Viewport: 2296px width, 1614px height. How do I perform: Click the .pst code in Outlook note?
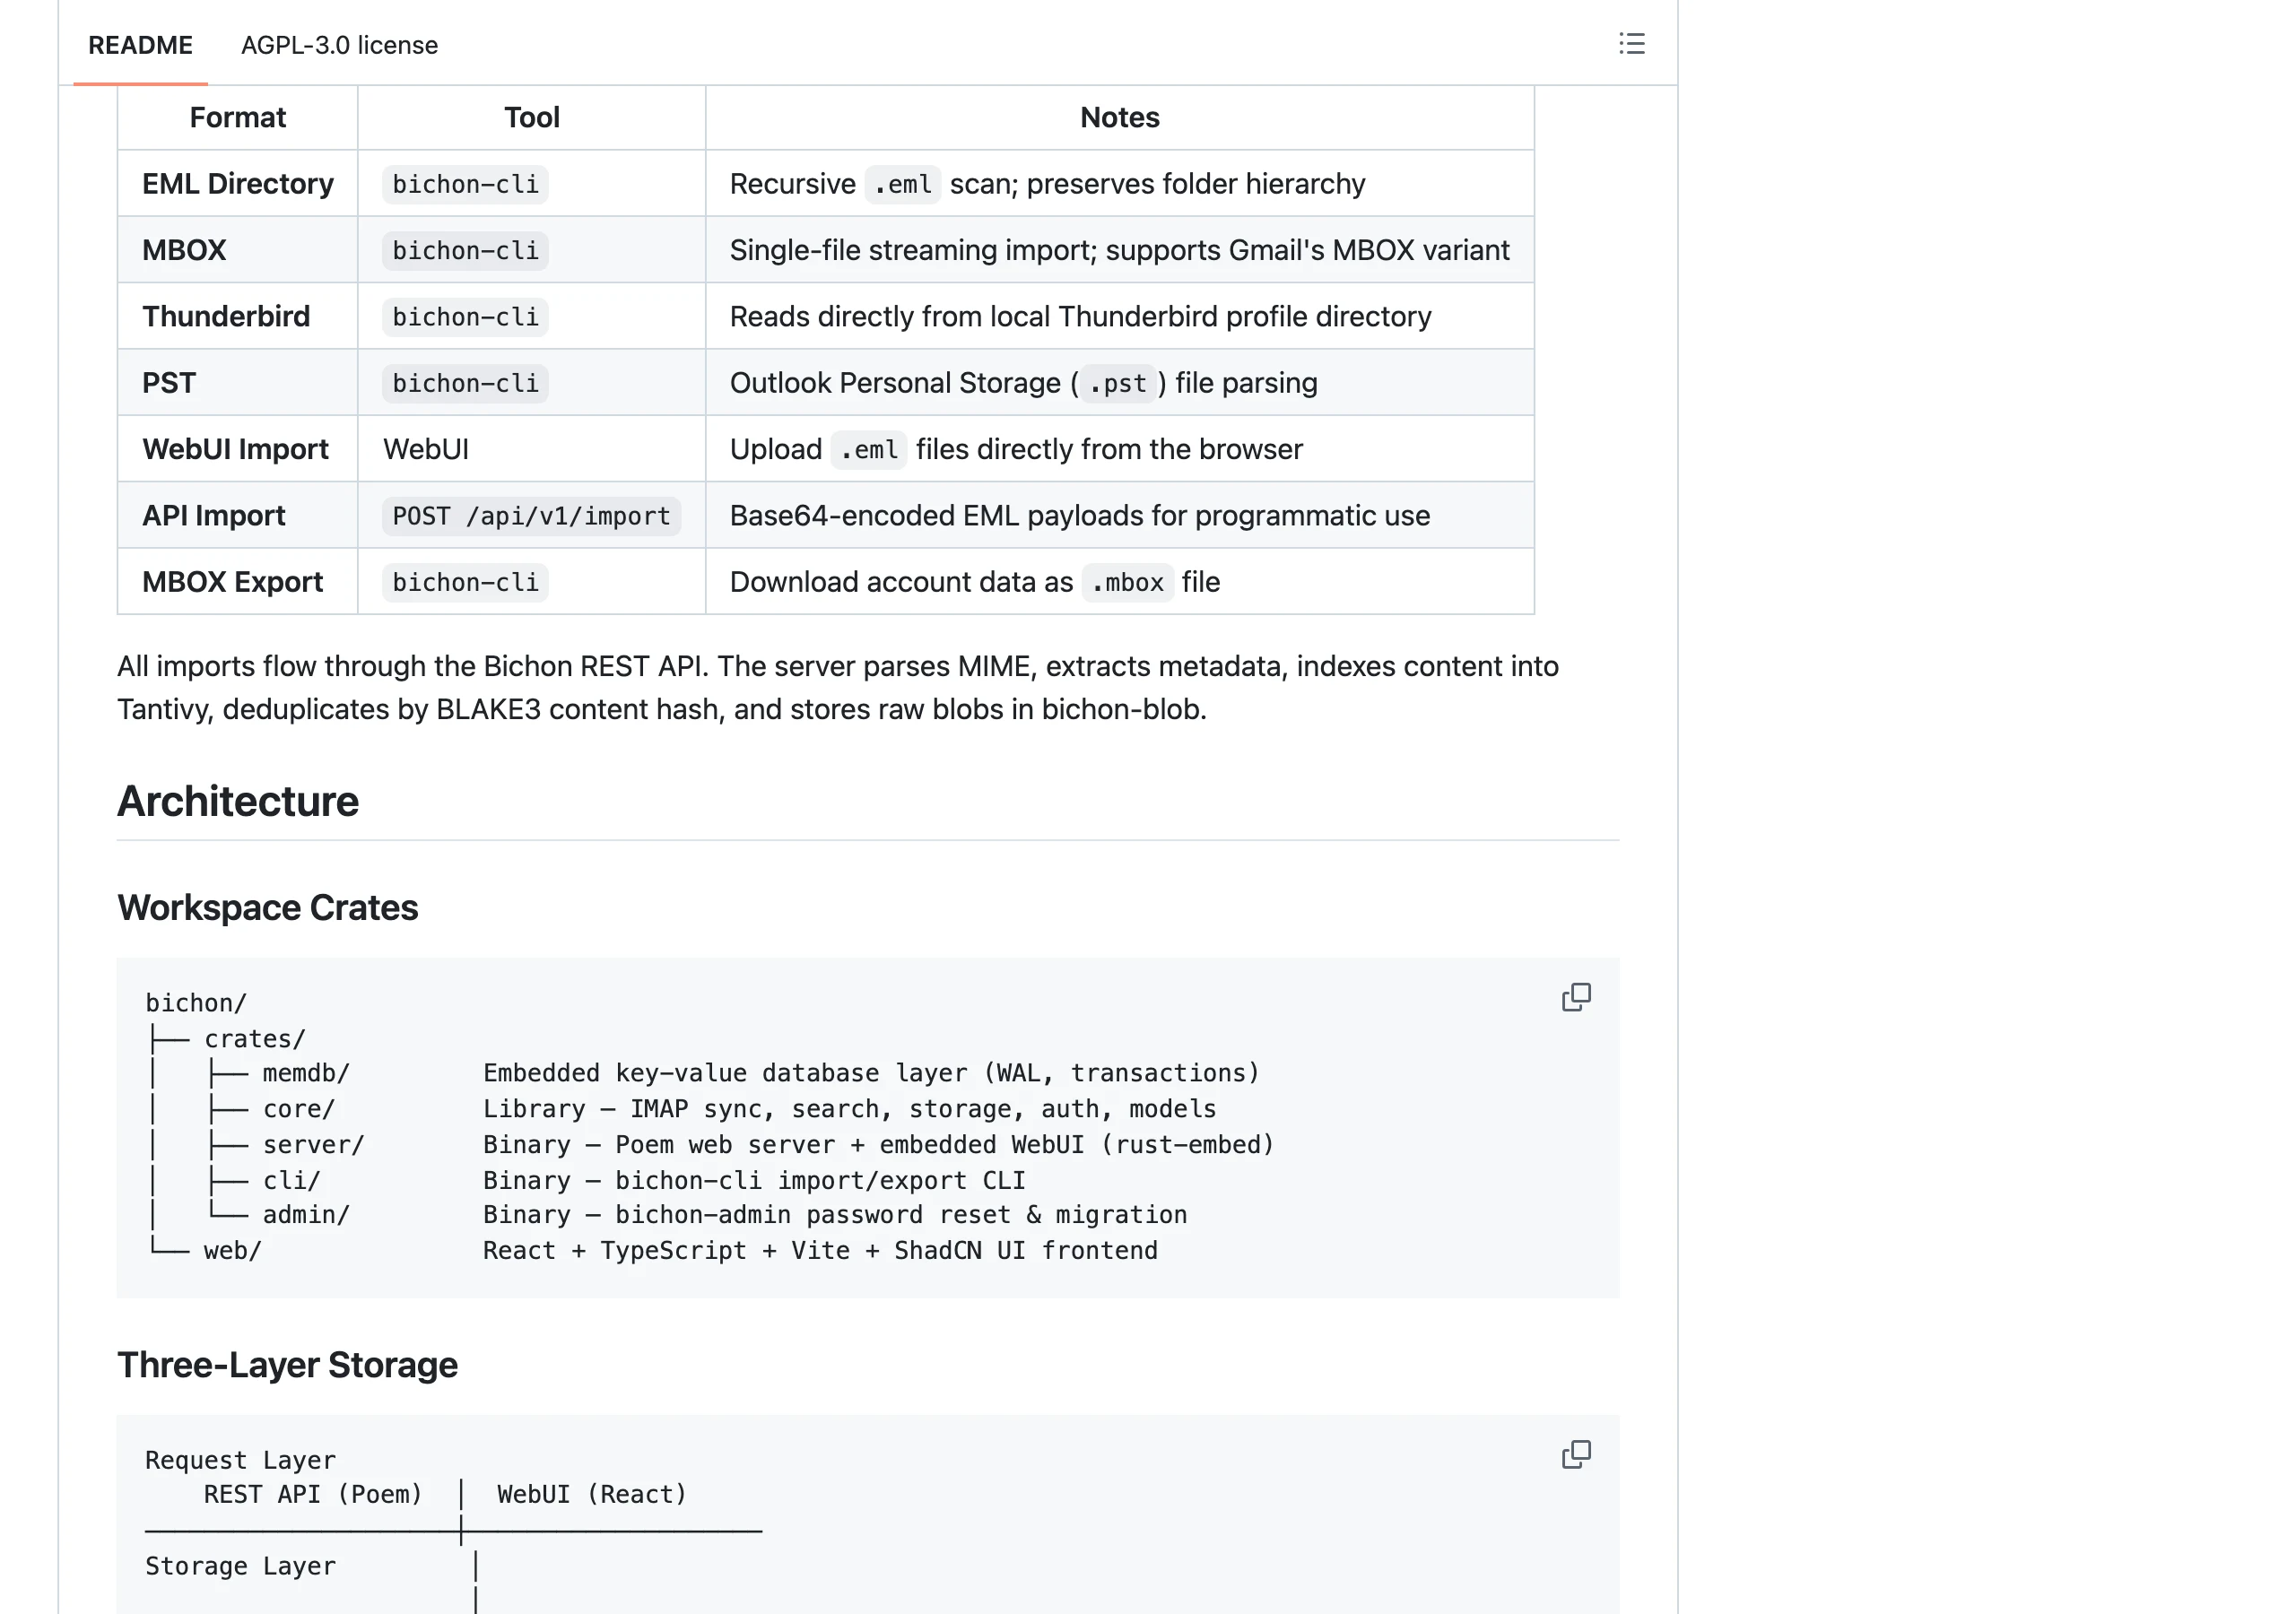[1117, 383]
